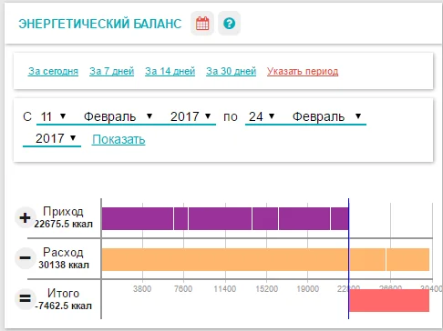This screenshot has height=331, width=443.
Task: Click the question mark help icon
Action: (x=229, y=24)
